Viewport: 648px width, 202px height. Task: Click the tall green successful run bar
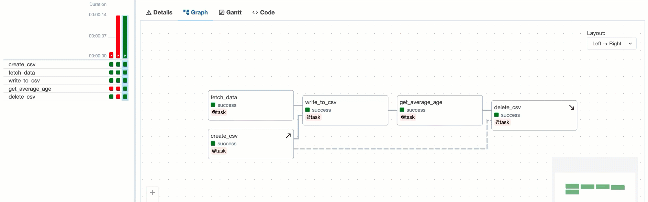click(x=125, y=36)
